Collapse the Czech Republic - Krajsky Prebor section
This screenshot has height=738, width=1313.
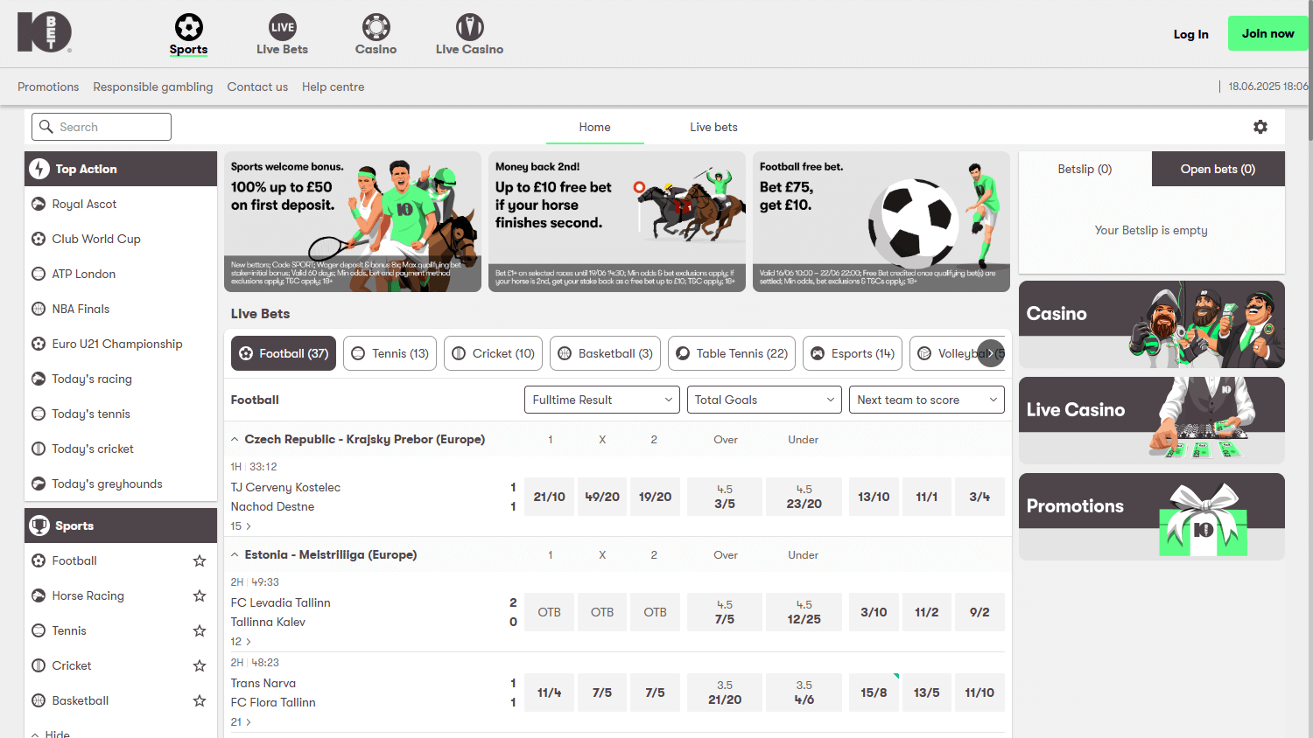point(235,439)
